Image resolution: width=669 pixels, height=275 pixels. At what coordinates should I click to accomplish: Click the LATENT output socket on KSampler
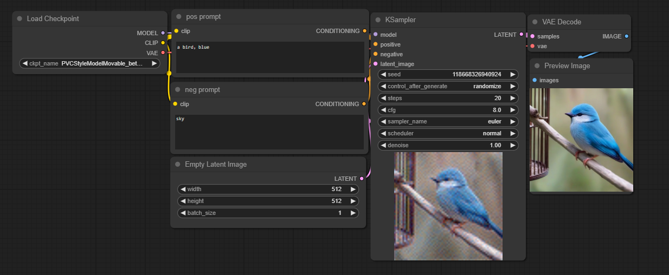click(x=522, y=35)
